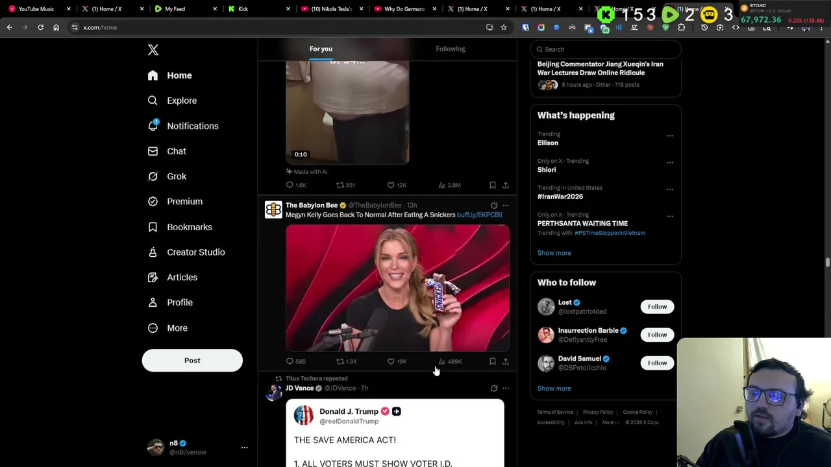
Task: Open the #IranWar2026 trending topic
Action: (560, 197)
